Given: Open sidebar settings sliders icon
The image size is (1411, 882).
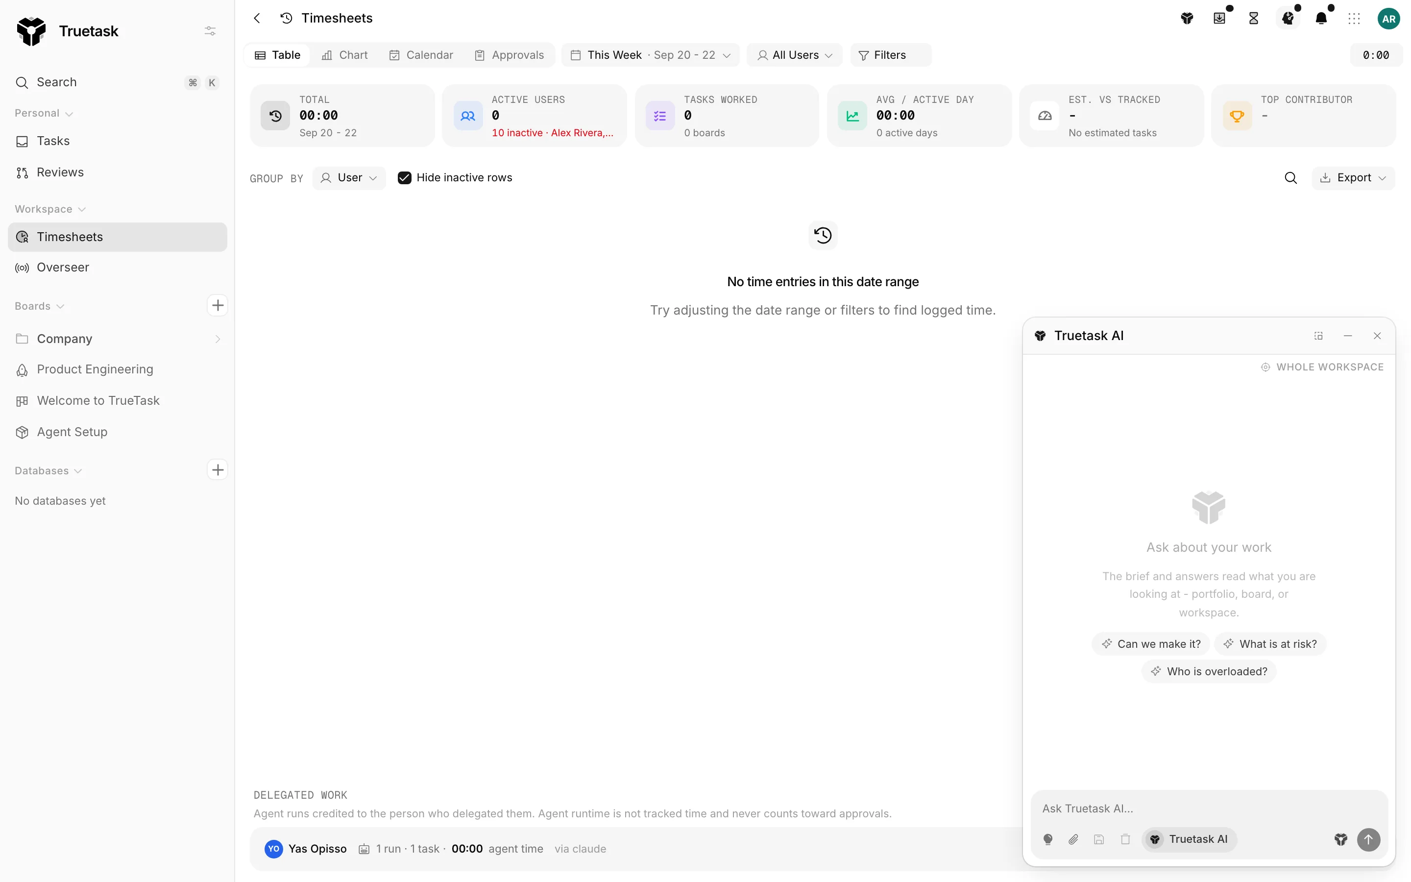Looking at the screenshot, I should [210, 31].
